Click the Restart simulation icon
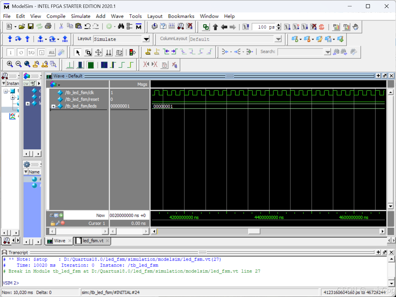This screenshot has height=297, width=396. pyautogui.click(x=246, y=27)
